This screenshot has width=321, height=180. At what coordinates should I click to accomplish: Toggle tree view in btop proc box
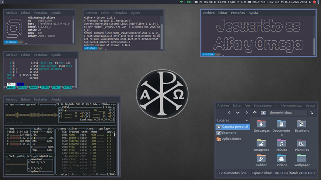click(90, 129)
